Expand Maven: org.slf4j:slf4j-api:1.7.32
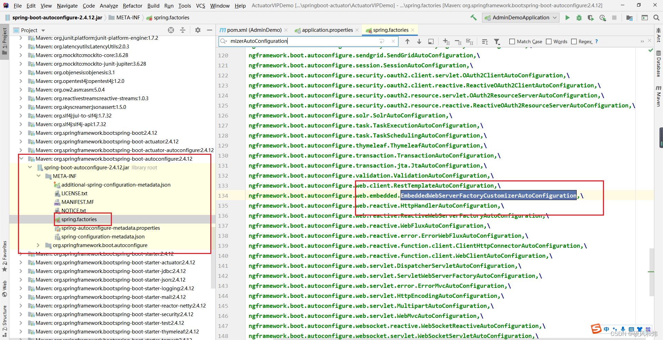The height and width of the screenshot is (340, 663). pyautogui.click(x=21, y=124)
